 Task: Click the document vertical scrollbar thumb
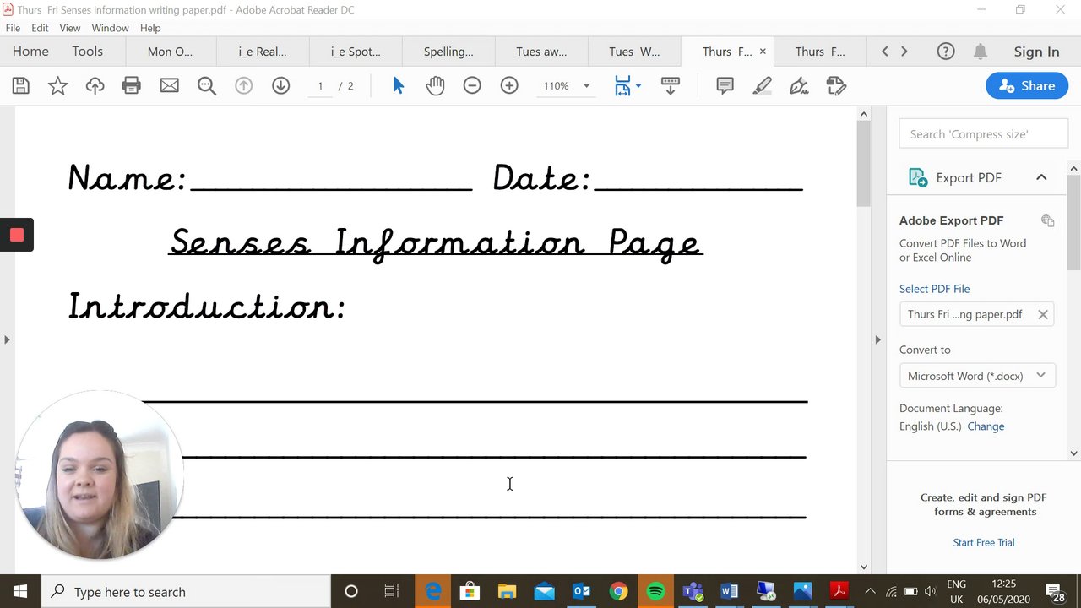pos(863,164)
